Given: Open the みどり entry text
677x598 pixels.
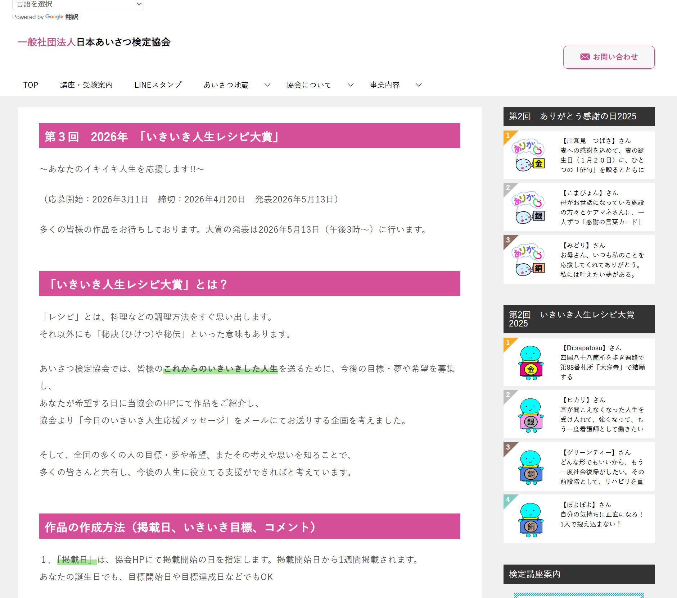Looking at the screenshot, I should click(x=602, y=260).
